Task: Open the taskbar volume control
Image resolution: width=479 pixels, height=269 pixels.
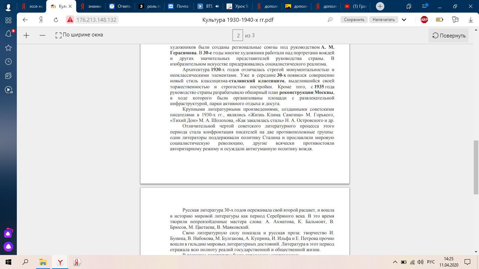Action: pyautogui.click(x=420, y=262)
